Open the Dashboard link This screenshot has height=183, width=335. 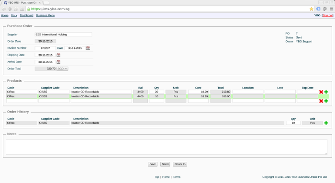click(x=26, y=15)
